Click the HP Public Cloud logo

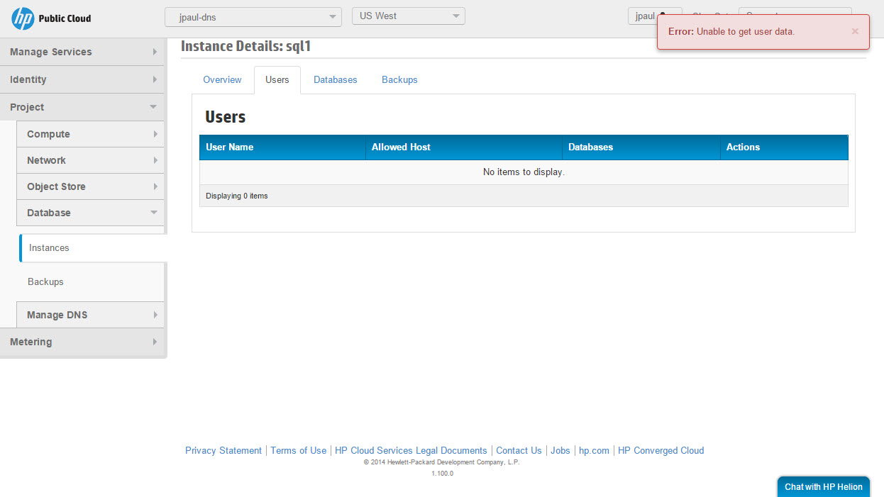[52, 18]
